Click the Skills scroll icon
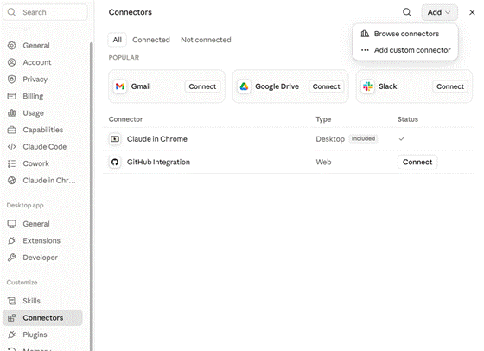Viewport: 484px width, 351px height. pyautogui.click(x=12, y=301)
